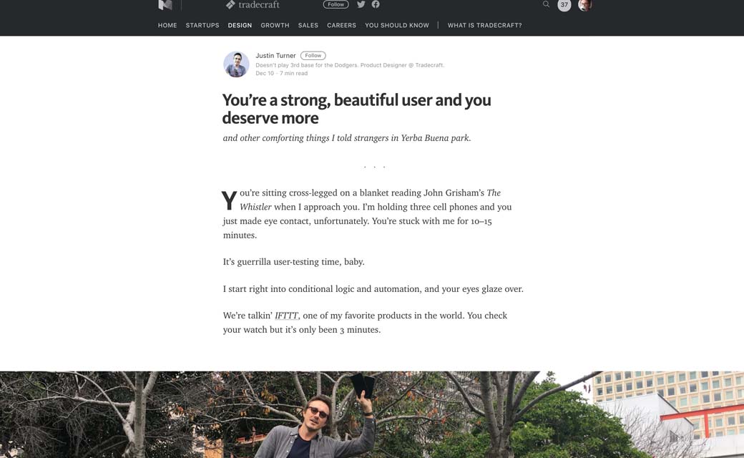Click Justin Turner's author avatar
The image size is (744, 458).
pyautogui.click(x=236, y=64)
